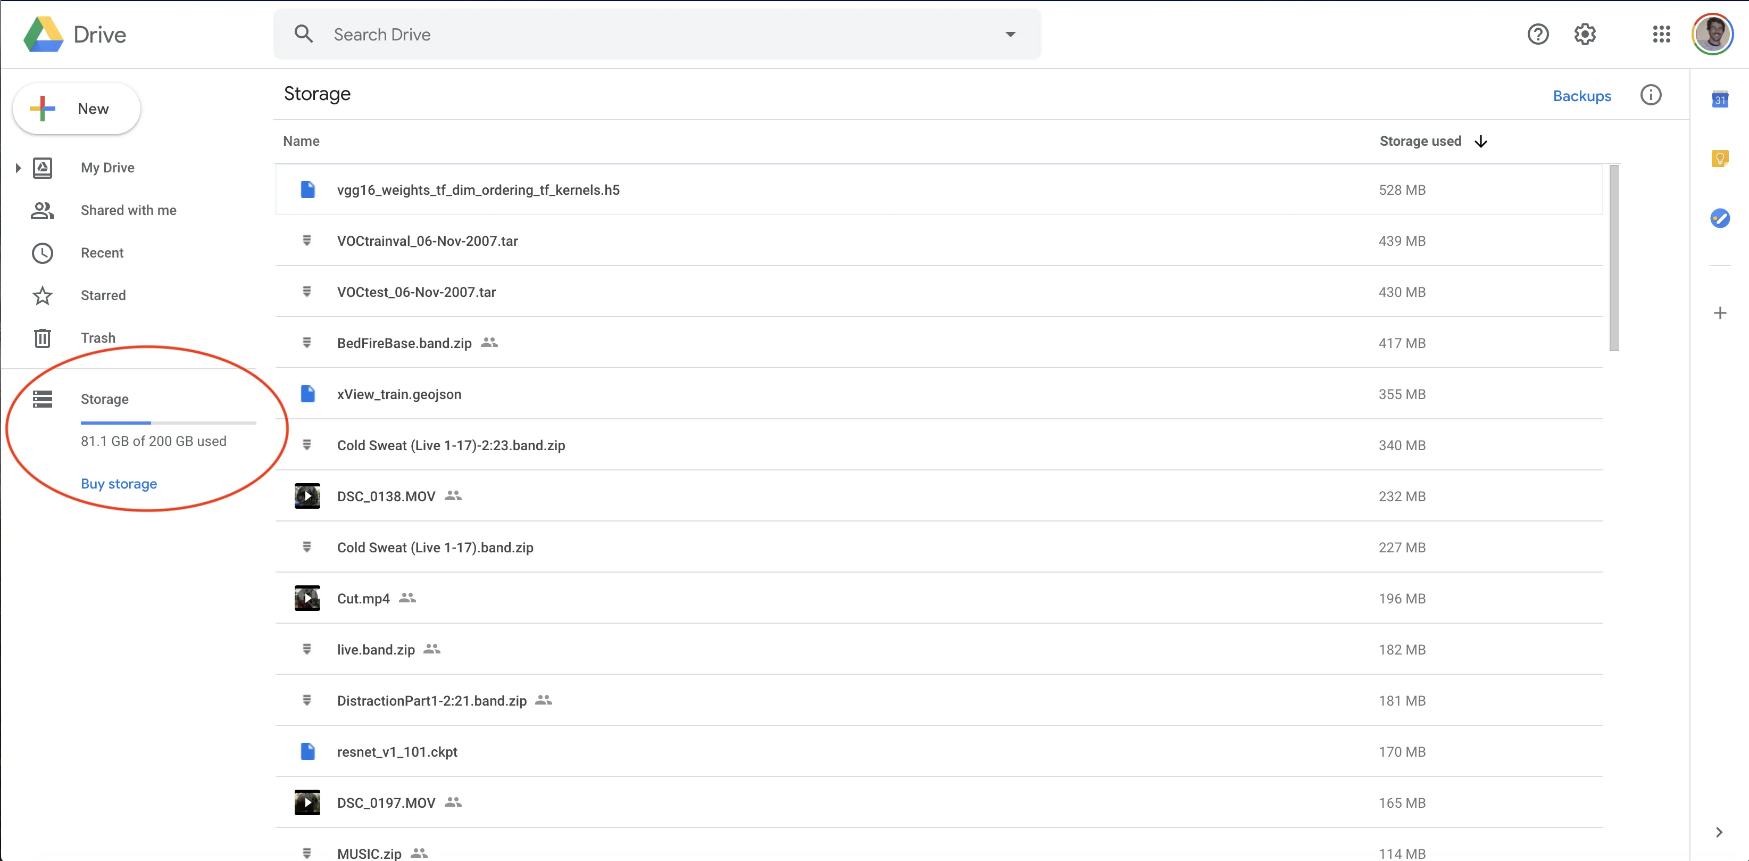The image size is (1749, 861).
Task: Click the Buy storage link
Action: 119,484
